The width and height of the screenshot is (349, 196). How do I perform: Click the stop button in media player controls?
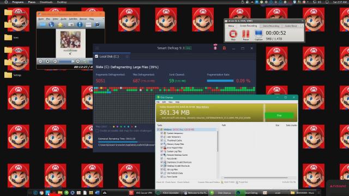47,61
